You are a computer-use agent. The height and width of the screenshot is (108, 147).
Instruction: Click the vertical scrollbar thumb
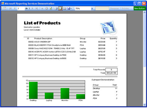point(145,40)
